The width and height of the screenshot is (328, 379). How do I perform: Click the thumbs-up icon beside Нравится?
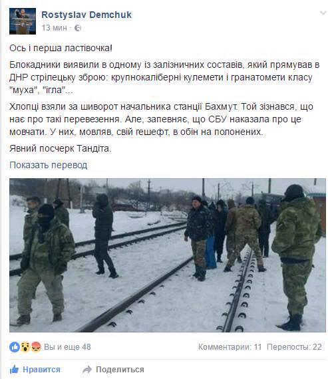tap(14, 369)
